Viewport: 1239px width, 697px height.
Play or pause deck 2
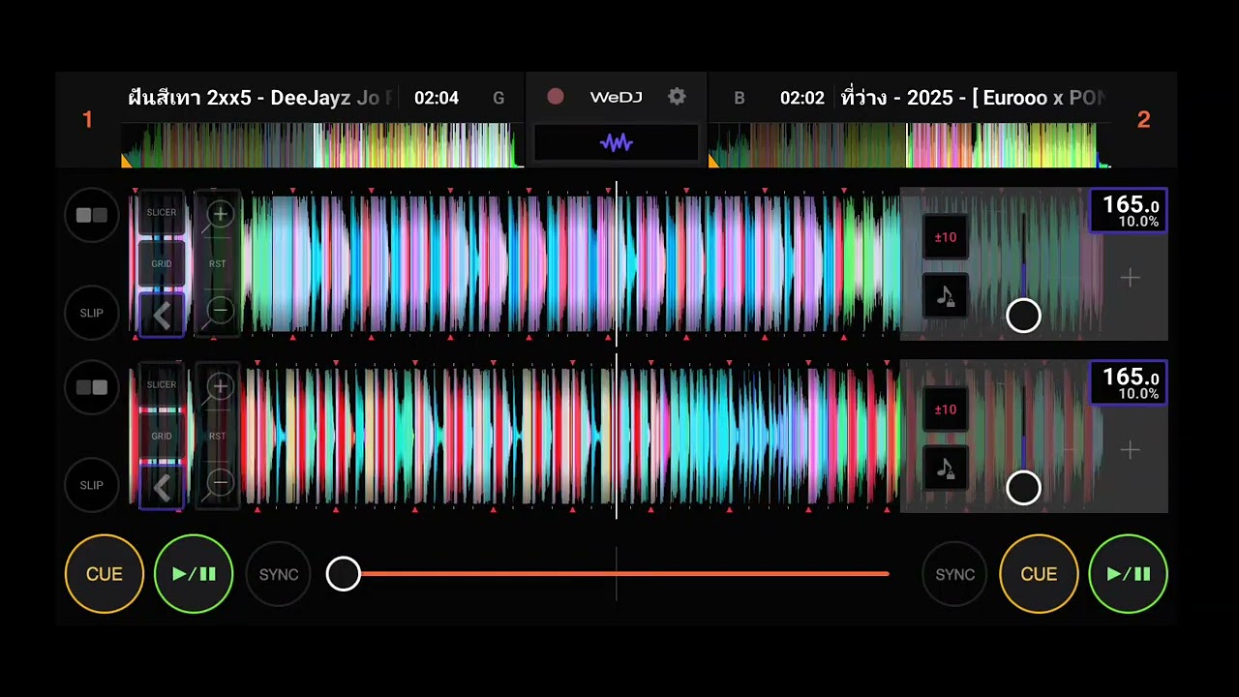point(1128,574)
